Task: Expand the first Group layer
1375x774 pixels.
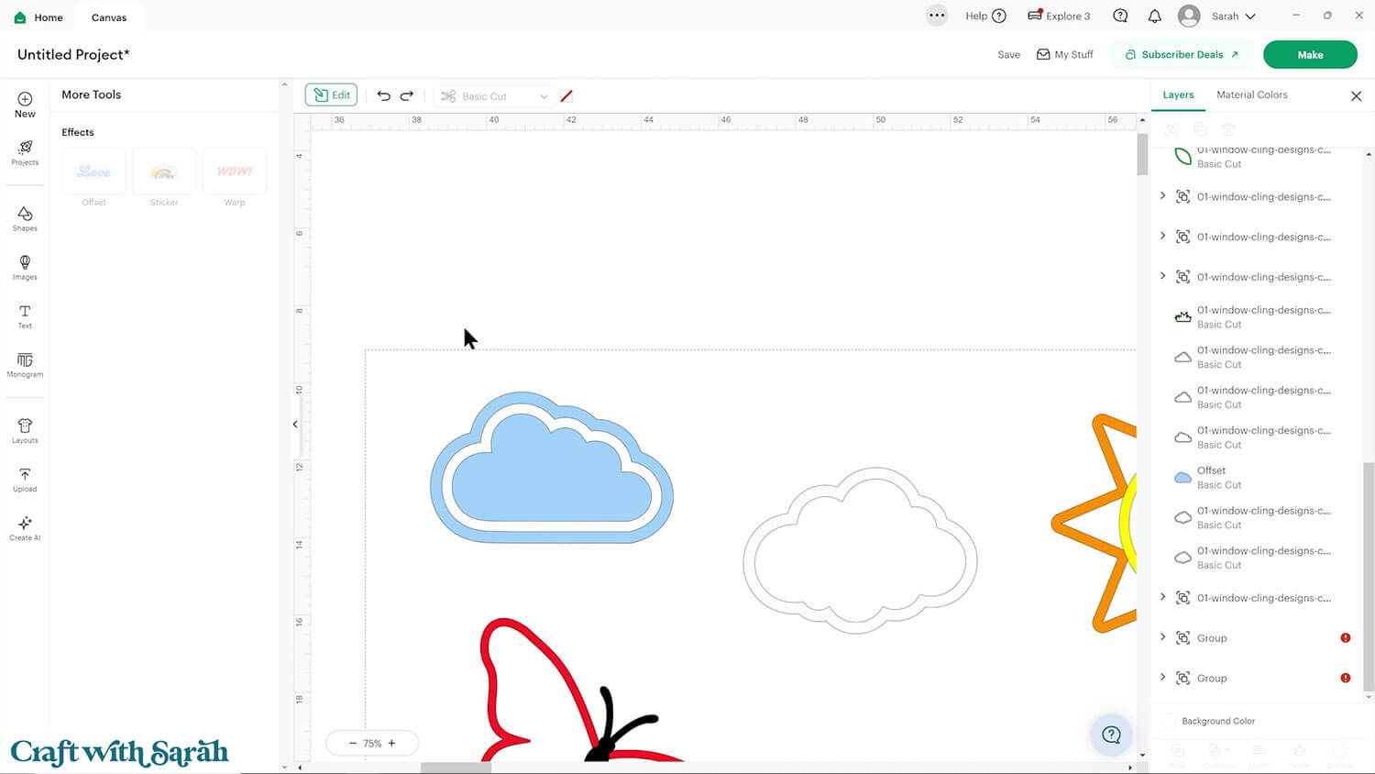Action: 1163,637
